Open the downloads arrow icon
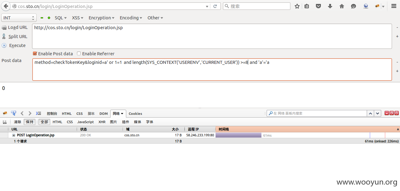This screenshot has height=191, width=400. click(330, 6)
